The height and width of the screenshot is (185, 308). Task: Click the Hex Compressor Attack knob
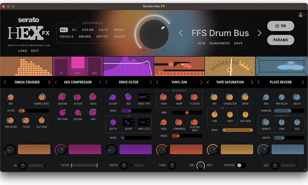pos(78,97)
